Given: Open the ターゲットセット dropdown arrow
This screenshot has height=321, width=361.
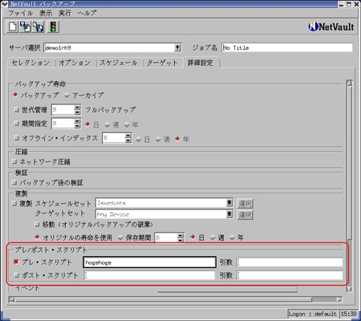Looking at the screenshot, I should tap(229, 214).
